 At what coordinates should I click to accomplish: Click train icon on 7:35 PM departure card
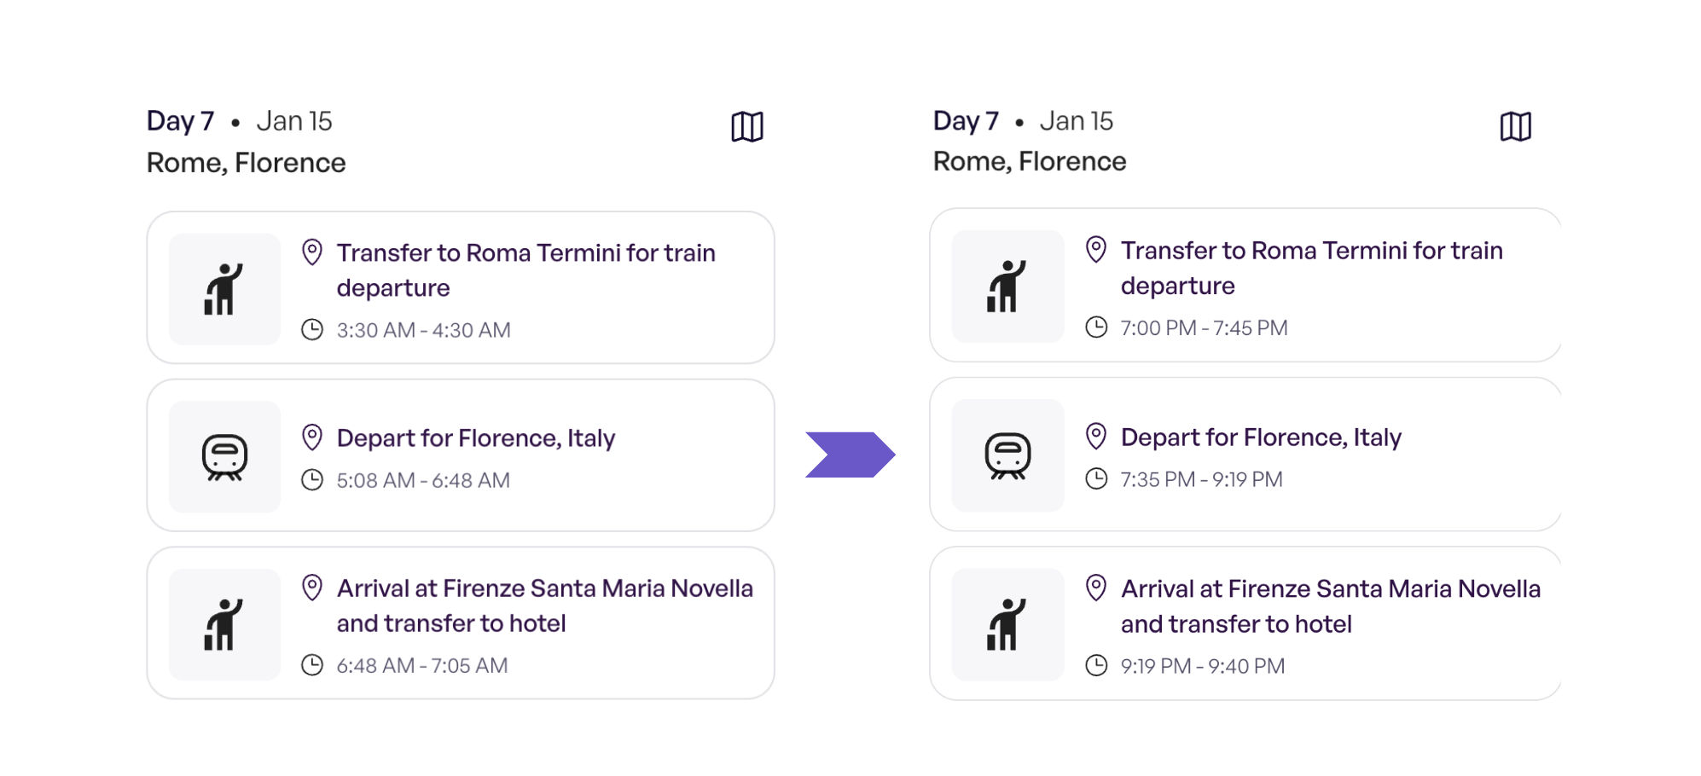click(1007, 455)
